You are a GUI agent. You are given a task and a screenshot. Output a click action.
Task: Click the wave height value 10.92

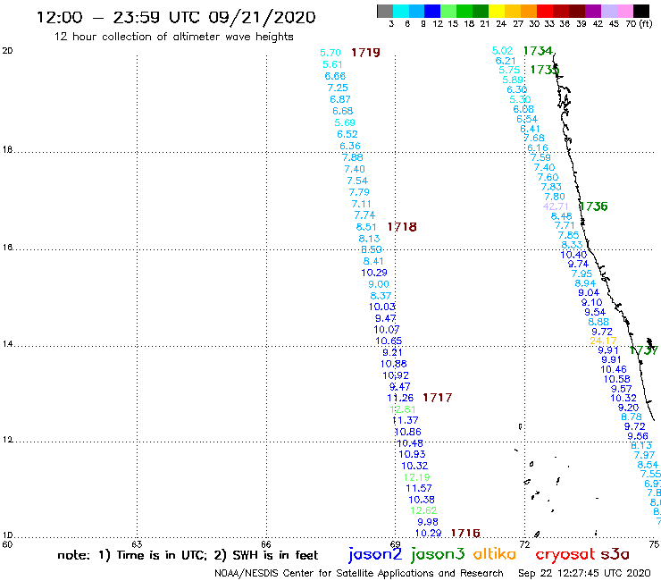click(396, 375)
